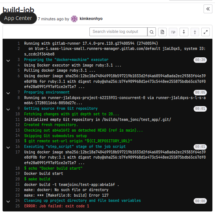Click line number 17 link
Image resolution: width=215 pixels, height=217 pixels.
tap(18, 152)
